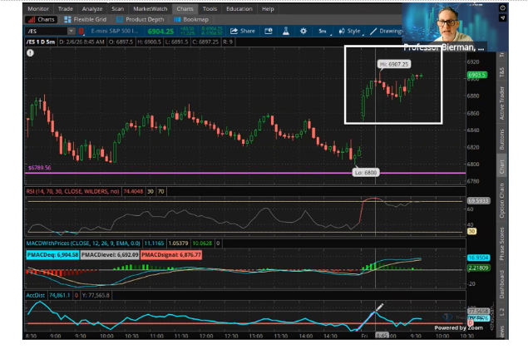Image resolution: width=528 pixels, height=349 pixels.
Task: Click the 2.21809 MACD histogram axis label
Action: coord(478,268)
